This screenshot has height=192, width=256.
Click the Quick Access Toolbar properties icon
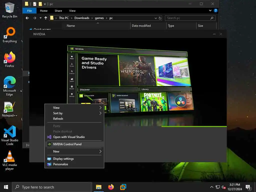34,4
